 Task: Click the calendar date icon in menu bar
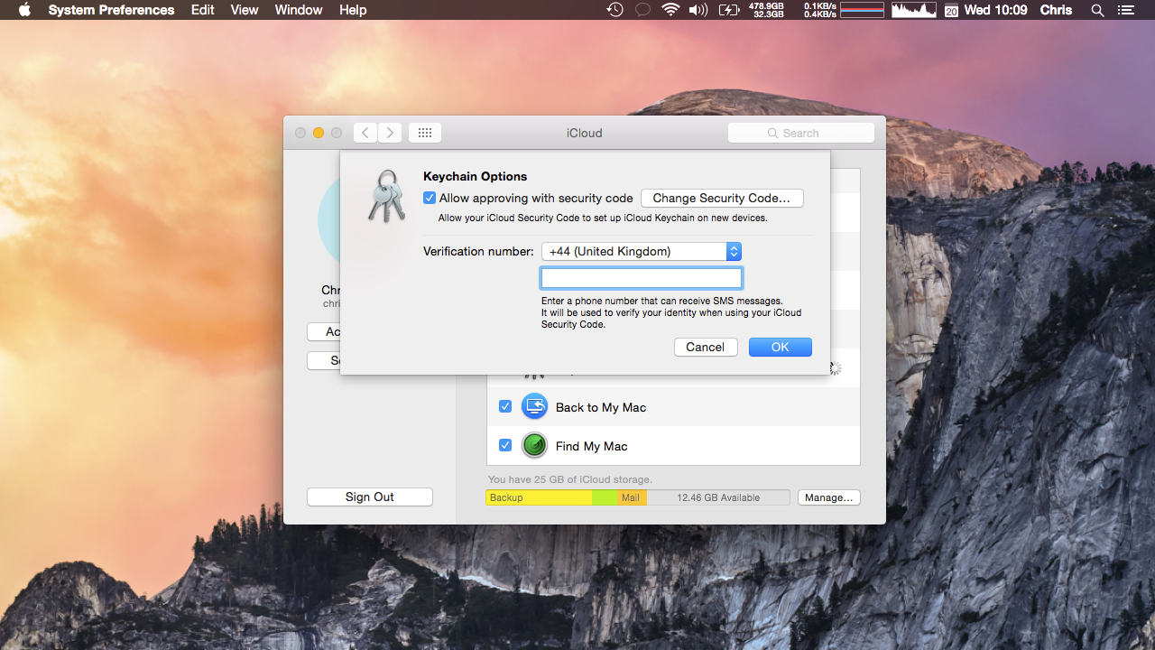point(951,11)
